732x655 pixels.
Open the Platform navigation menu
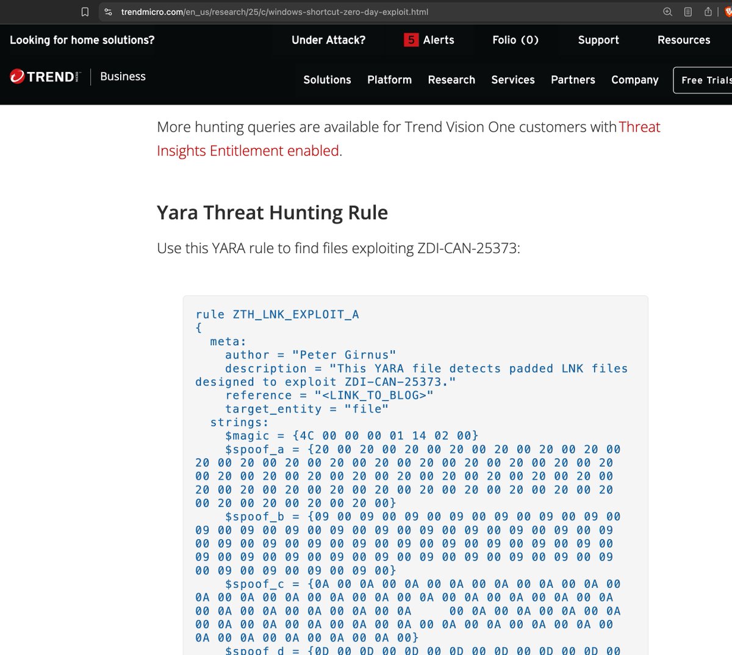[x=389, y=80]
